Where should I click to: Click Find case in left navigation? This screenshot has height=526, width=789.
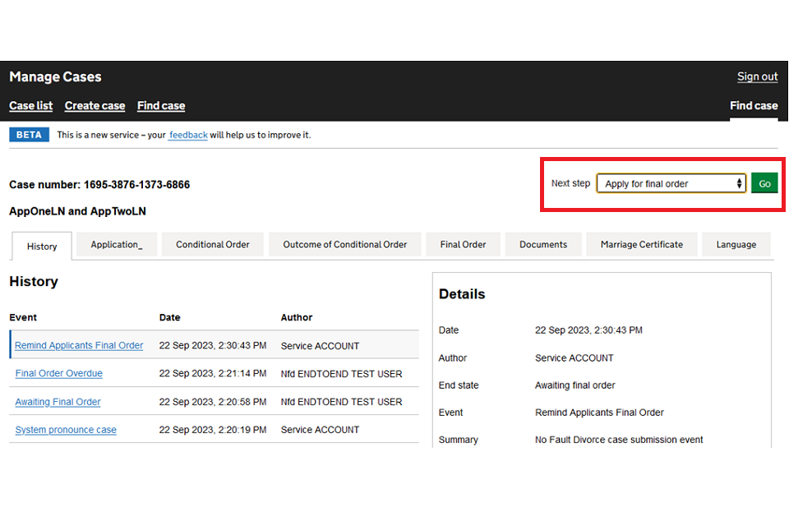(161, 106)
